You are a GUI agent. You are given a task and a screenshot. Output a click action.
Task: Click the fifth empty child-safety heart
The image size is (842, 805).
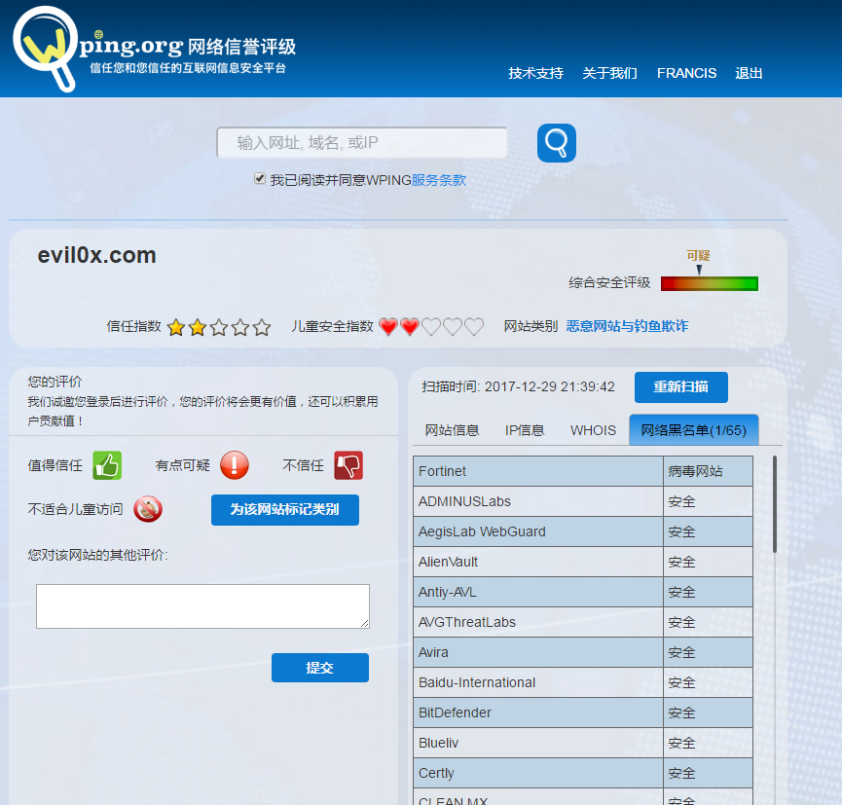(x=474, y=326)
